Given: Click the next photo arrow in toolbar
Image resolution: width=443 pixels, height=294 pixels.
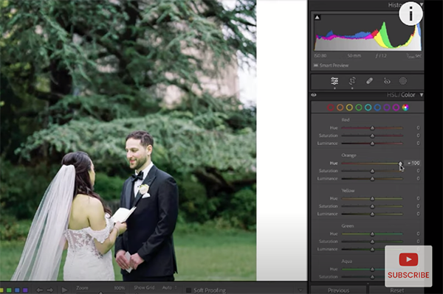Looking at the screenshot, I should (50, 290).
